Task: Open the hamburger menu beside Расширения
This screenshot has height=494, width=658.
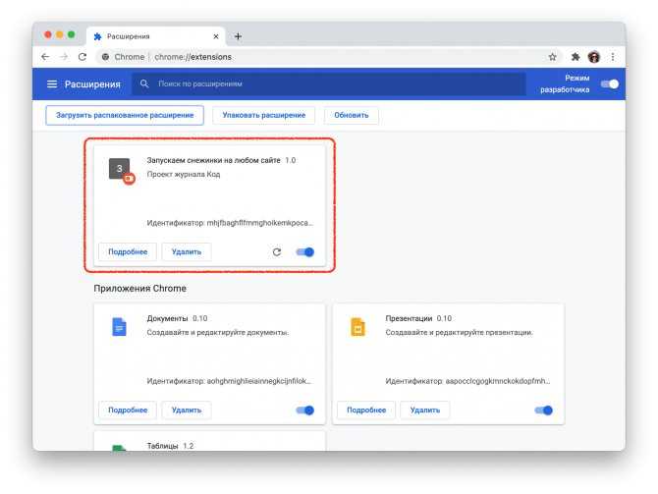Action: coord(52,84)
